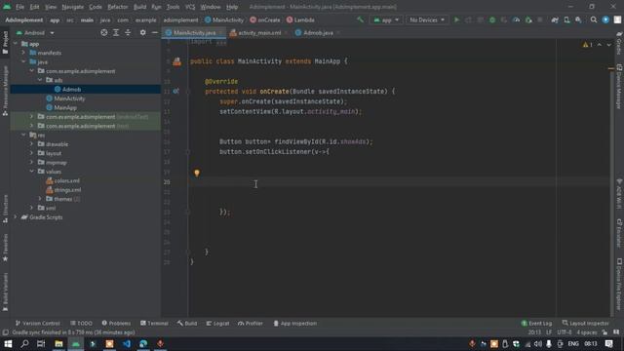Open the Version Control tool window
The image size is (624, 351).
37,323
